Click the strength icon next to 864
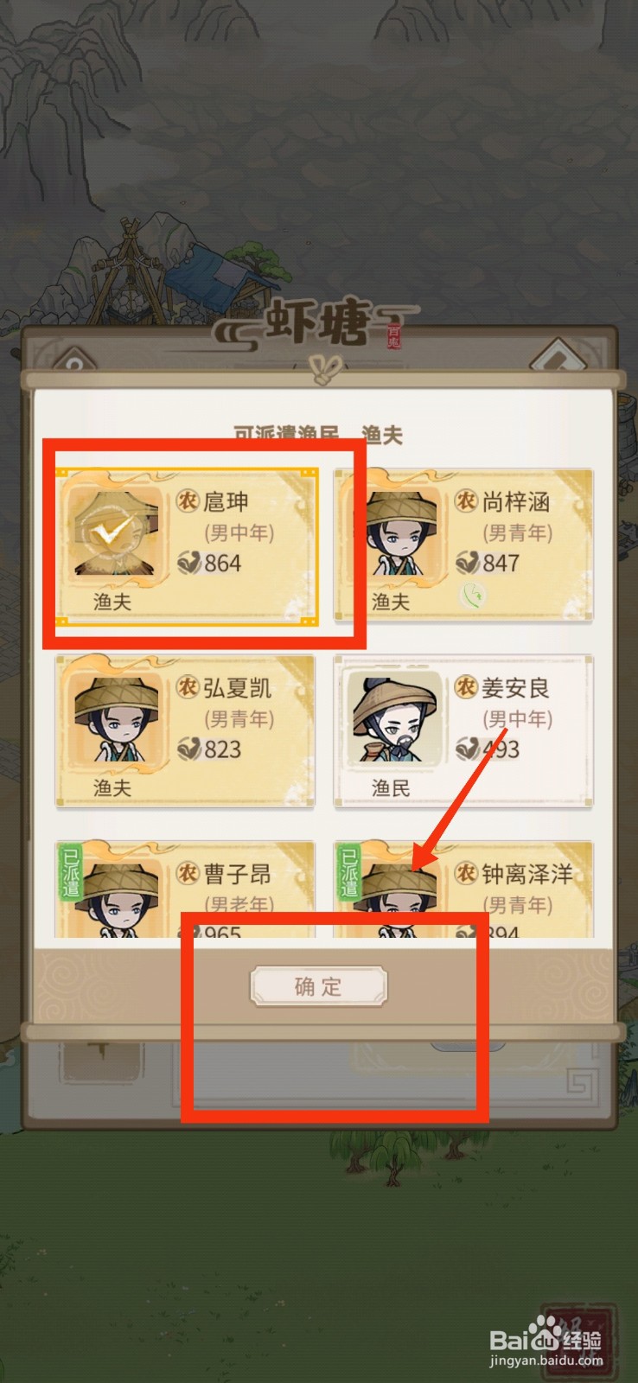638x1383 pixels. pos(189,564)
